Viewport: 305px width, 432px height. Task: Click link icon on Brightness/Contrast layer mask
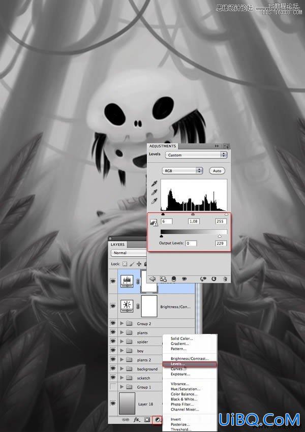pos(137,306)
